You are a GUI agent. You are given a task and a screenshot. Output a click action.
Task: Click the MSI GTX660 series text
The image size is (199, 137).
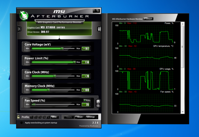[x=53, y=27]
